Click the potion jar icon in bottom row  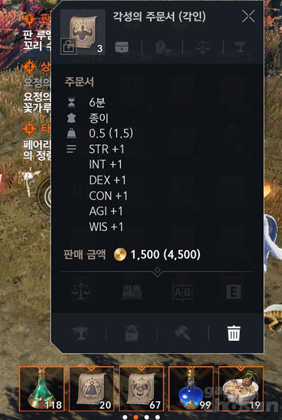(x=132, y=334)
